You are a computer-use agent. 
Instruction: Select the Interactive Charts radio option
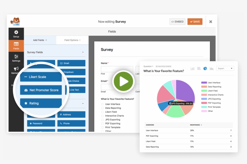pos(102,116)
